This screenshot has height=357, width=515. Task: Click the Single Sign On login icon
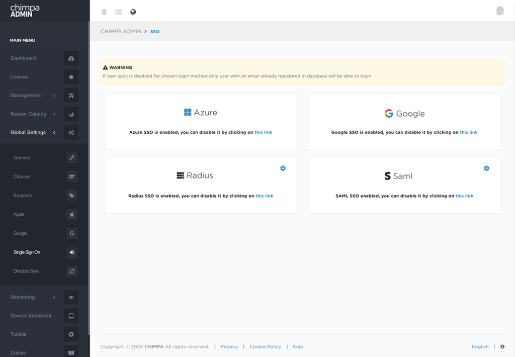point(72,252)
